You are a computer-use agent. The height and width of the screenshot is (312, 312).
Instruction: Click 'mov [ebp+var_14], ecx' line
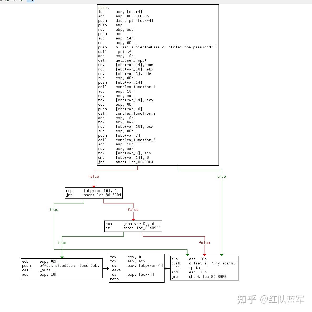click(x=126, y=100)
